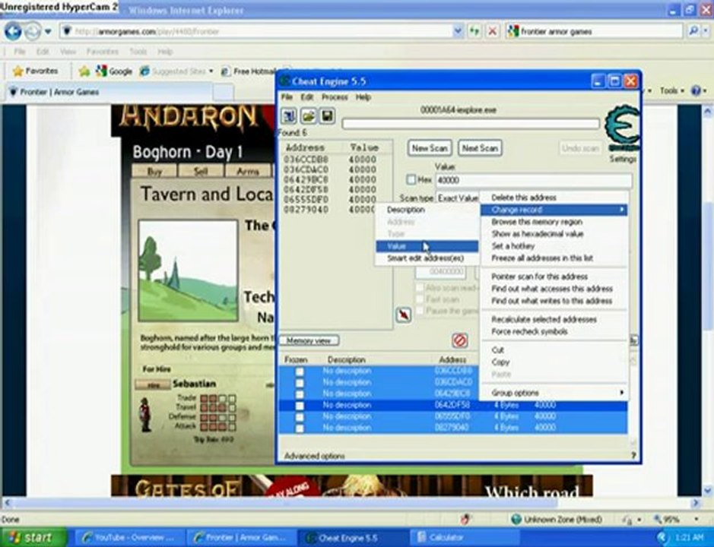This screenshot has height=547, width=714.
Task: Toggle the Fast scan checkbox
Action: 420,299
